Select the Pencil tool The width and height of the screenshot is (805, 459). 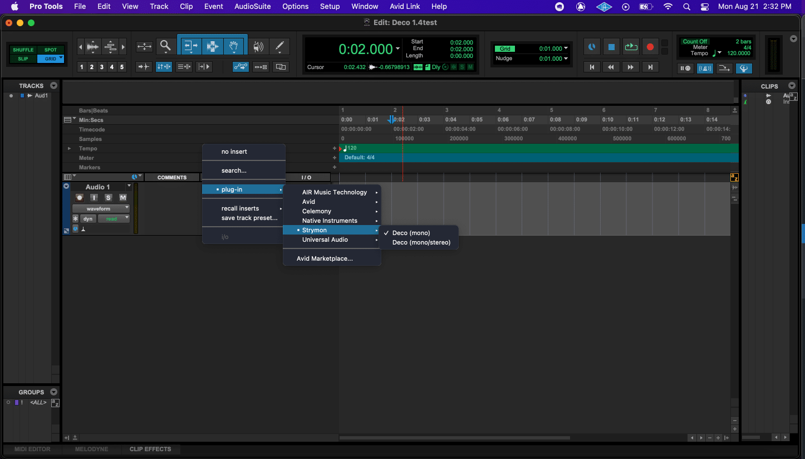click(x=279, y=46)
